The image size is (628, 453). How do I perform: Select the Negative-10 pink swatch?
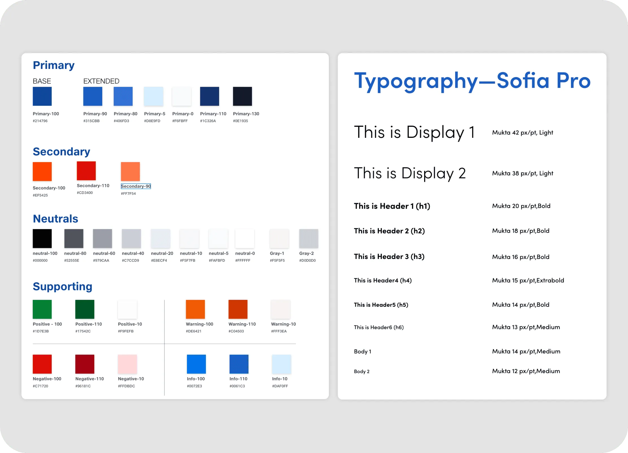[x=127, y=364]
